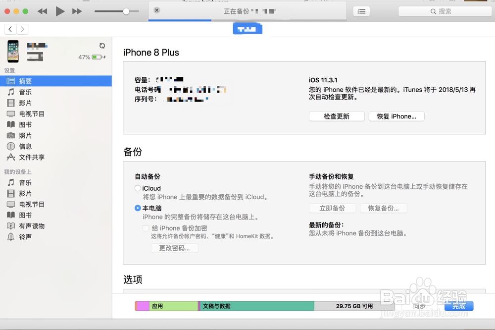Click the blue device tab below status
Image resolution: width=495 pixels, height=330 pixels.
pos(247,29)
